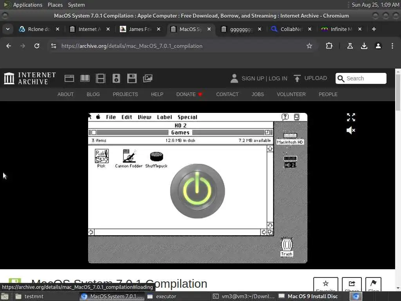Unmute the emulator sound
401x301 pixels.
[x=351, y=130]
